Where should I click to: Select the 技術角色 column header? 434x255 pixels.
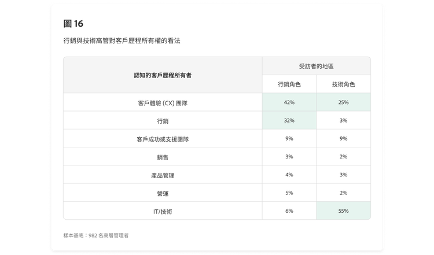tap(343, 84)
